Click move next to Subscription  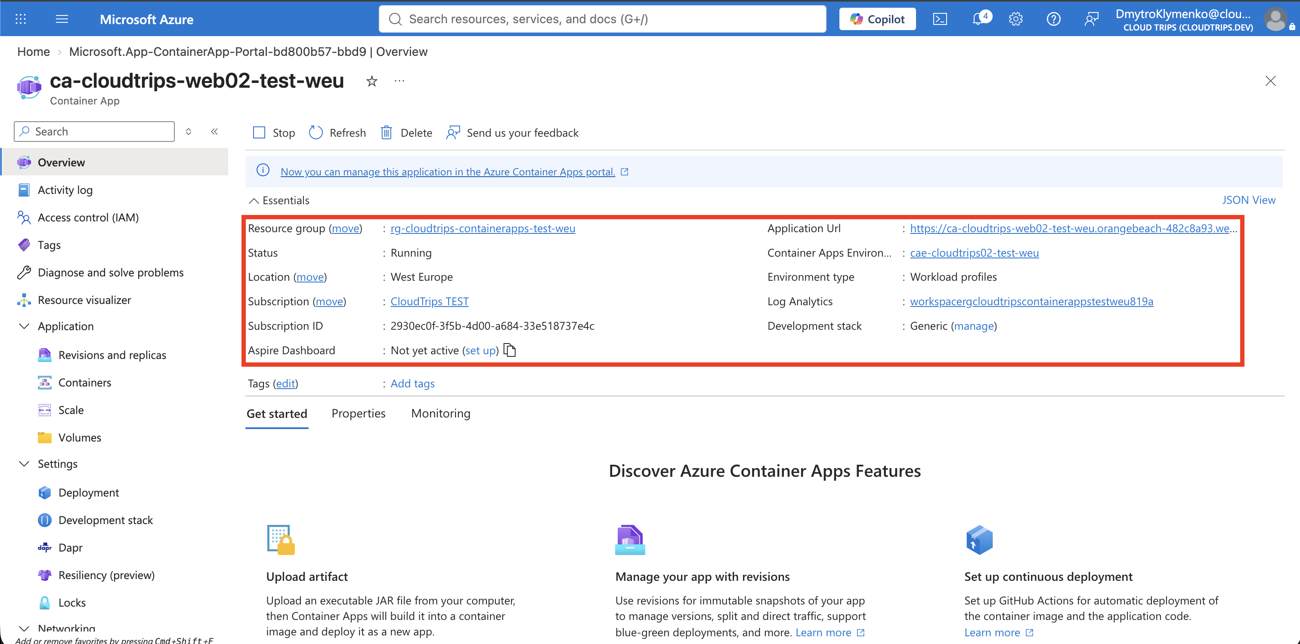coord(329,301)
